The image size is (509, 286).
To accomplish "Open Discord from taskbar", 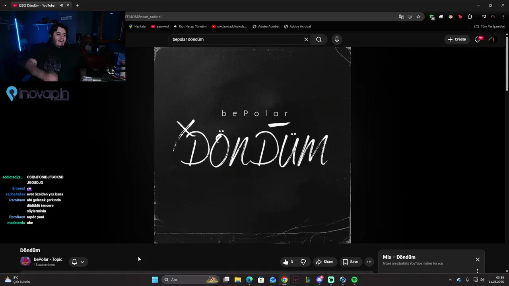I will [319, 280].
